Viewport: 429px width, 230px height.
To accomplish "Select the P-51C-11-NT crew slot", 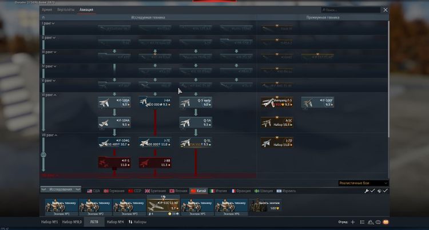I will coord(164,205).
